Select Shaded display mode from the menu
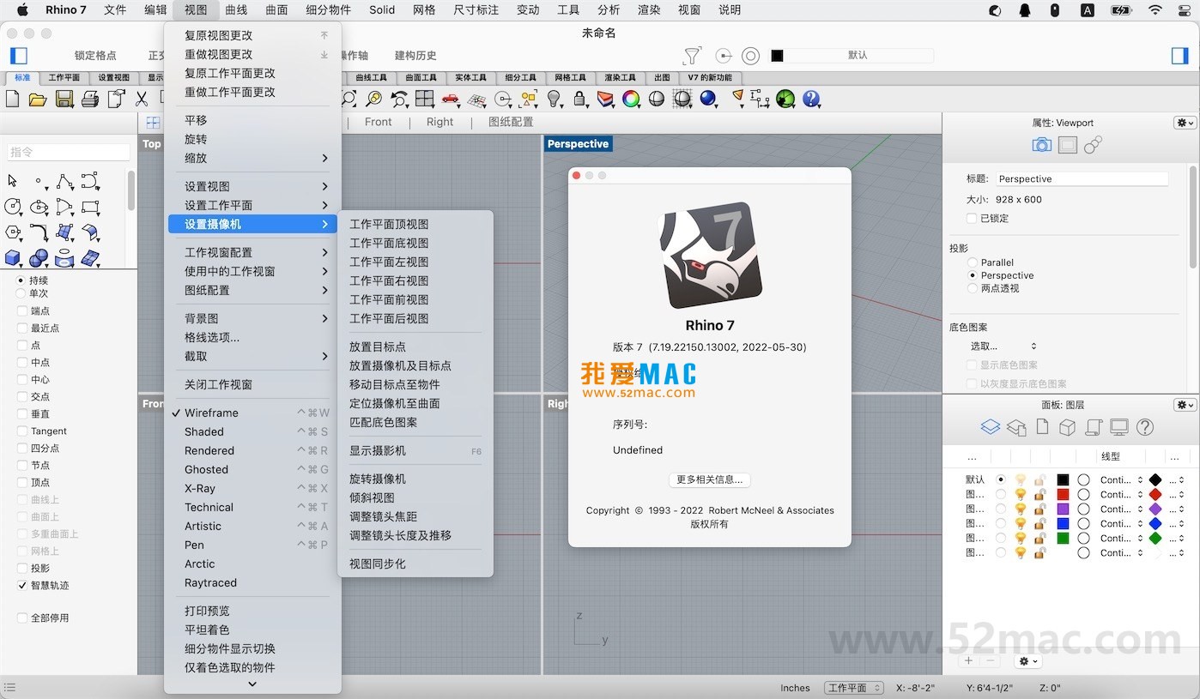Viewport: 1200px width, 699px height. click(203, 431)
